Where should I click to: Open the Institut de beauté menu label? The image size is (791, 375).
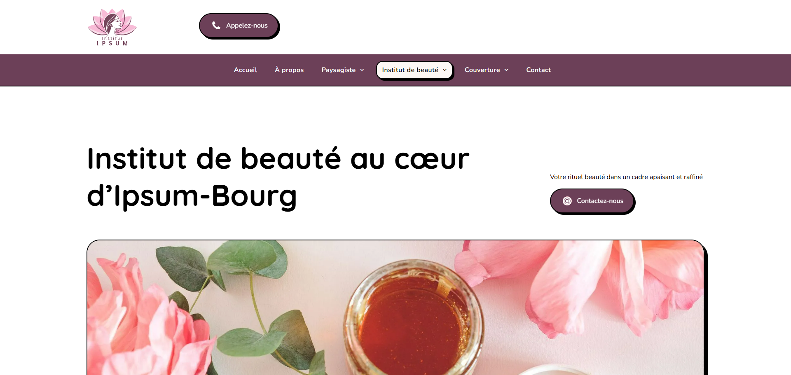coord(410,70)
